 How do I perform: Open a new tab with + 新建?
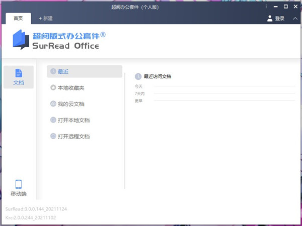(45, 19)
